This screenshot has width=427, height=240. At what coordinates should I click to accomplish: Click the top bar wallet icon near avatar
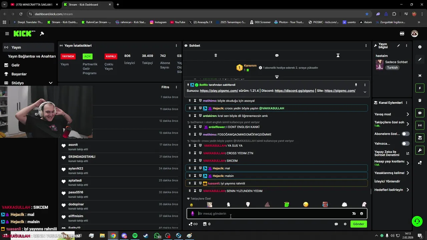click(x=402, y=34)
